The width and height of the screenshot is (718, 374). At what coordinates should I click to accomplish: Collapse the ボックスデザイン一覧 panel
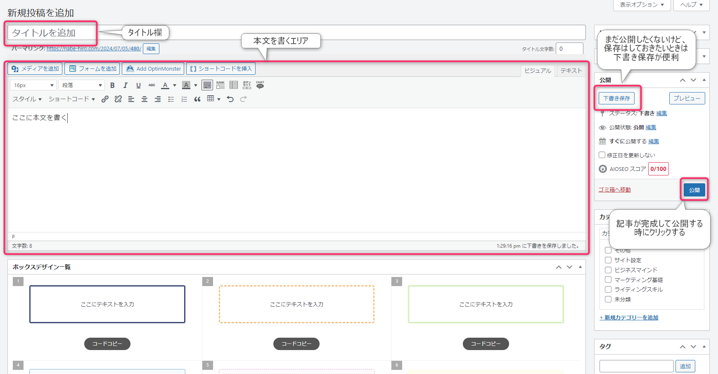point(580,267)
